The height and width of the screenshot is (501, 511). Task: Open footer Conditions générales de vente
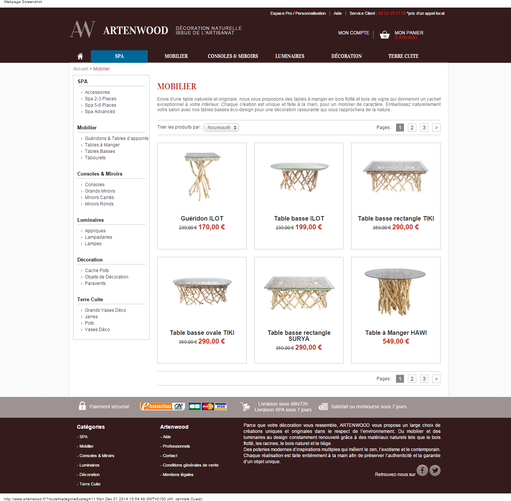191,465
